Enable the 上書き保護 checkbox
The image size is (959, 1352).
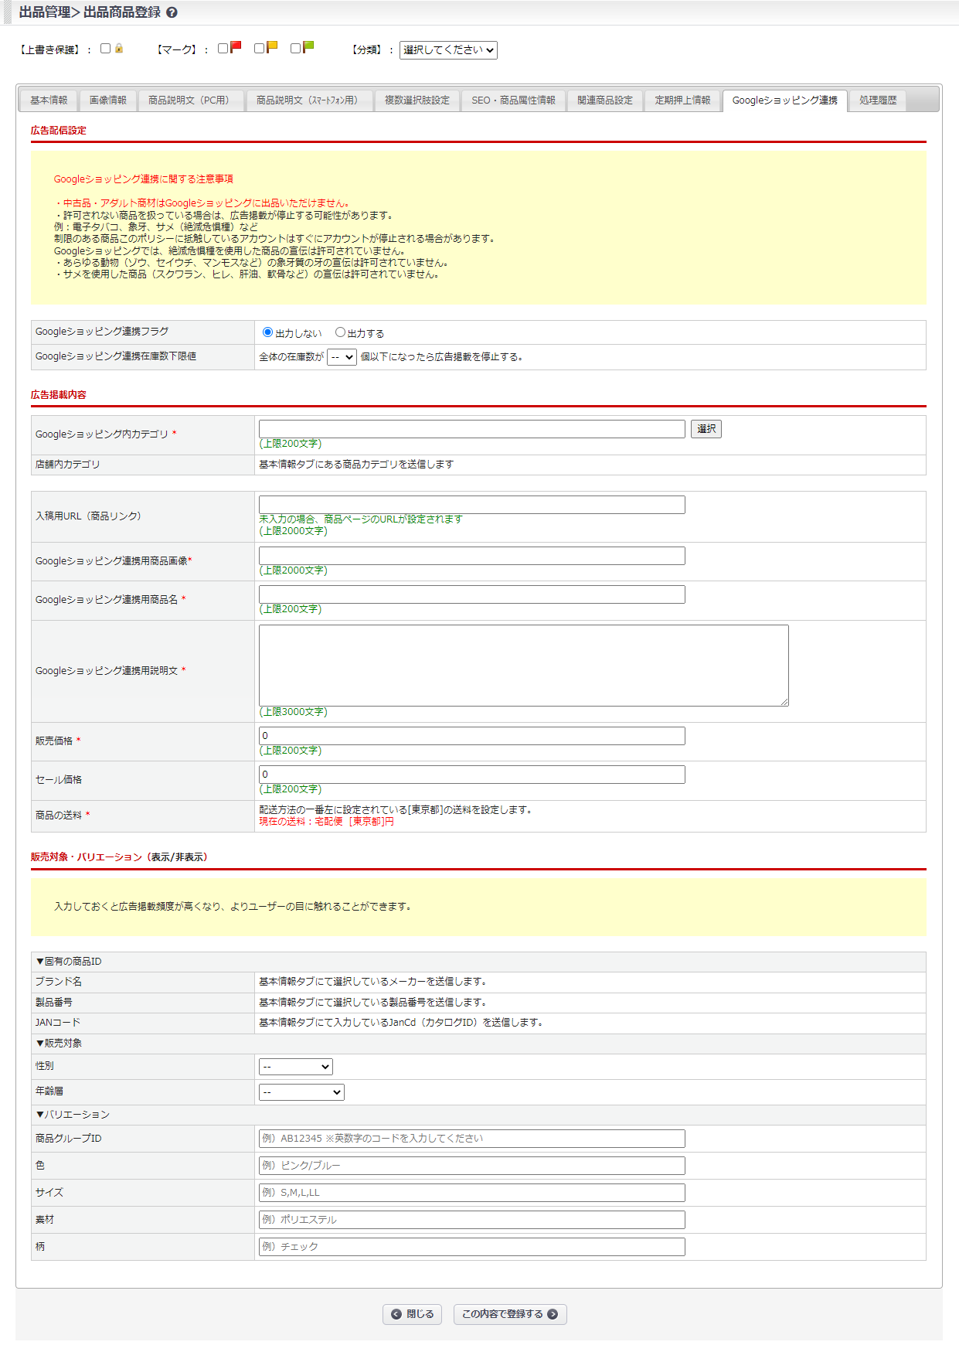click(106, 49)
